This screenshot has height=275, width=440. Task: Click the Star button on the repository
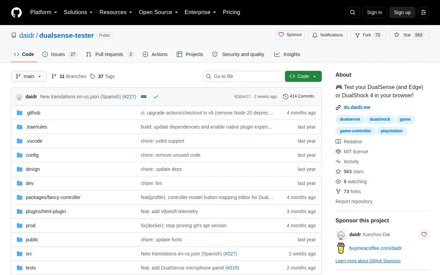(409, 35)
